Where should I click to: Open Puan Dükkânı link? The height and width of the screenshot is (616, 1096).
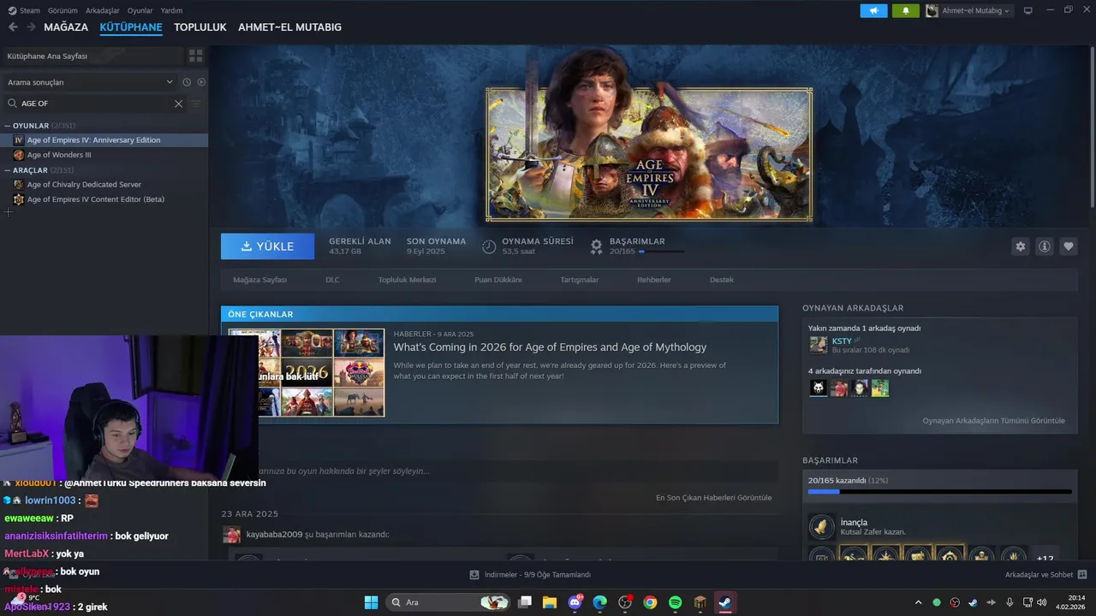tap(497, 280)
